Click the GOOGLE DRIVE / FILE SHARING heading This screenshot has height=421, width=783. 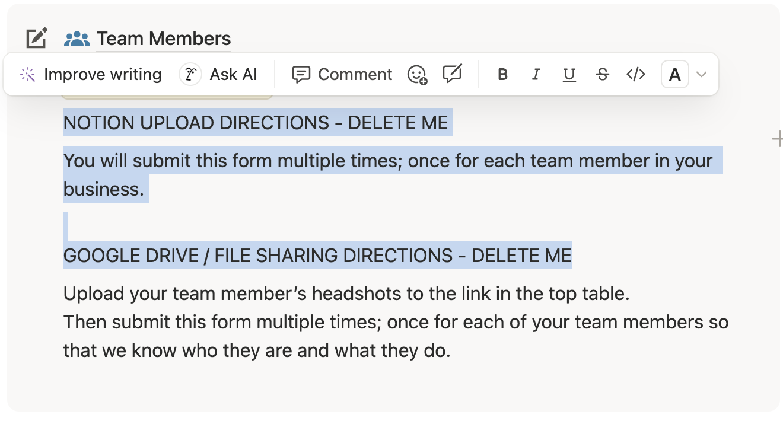(x=317, y=256)
